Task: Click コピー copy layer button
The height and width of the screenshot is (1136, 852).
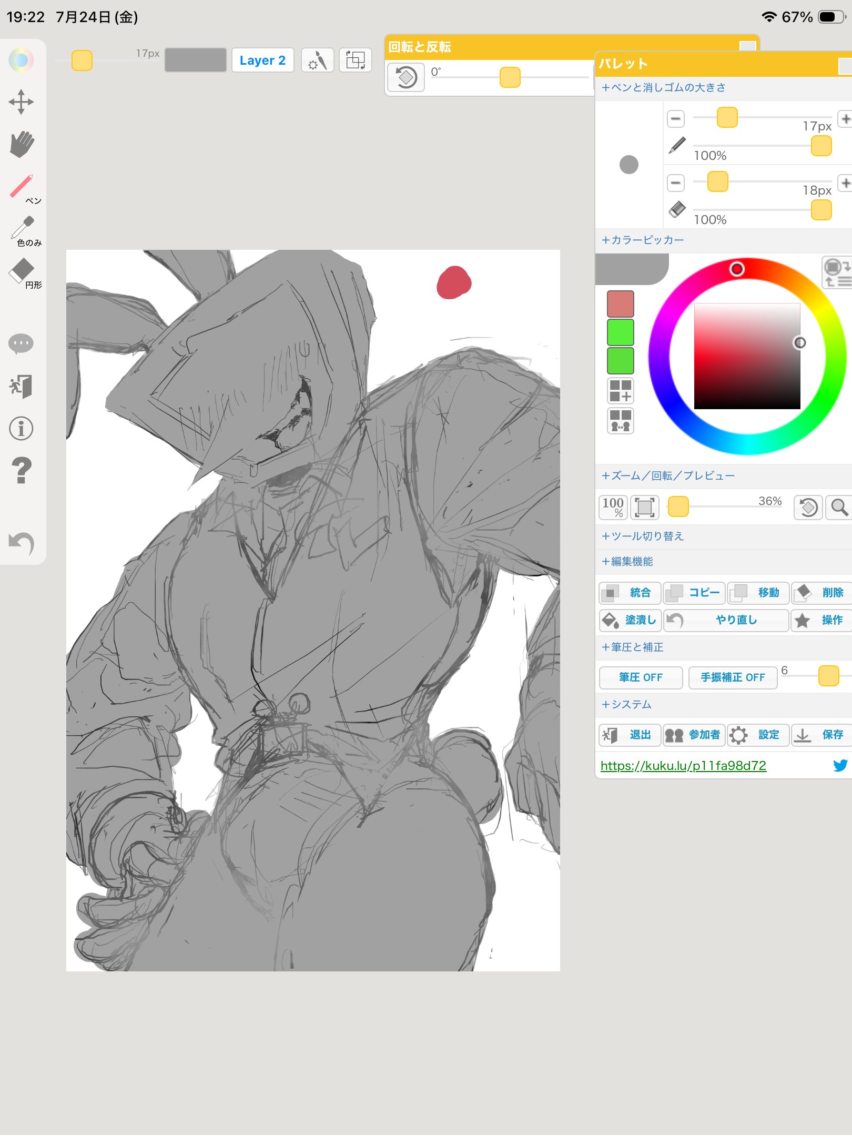Action: pos(694,593)
